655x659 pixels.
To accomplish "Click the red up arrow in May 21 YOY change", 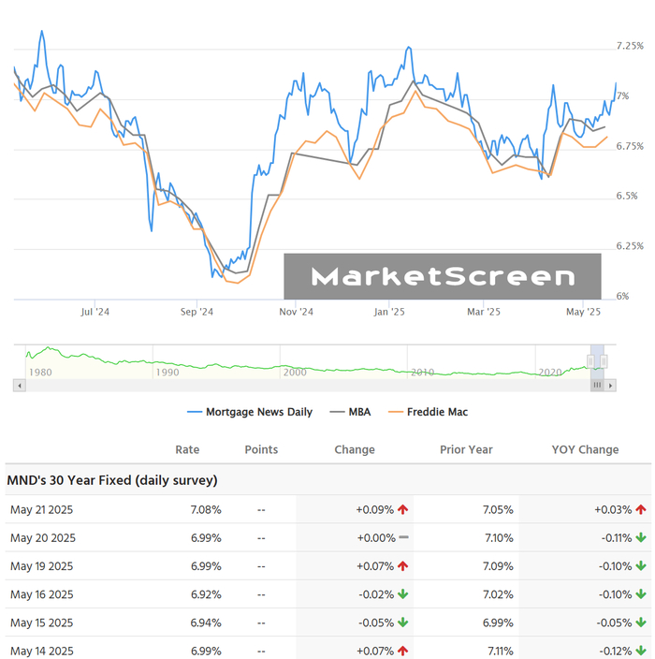I will point(641,509).
